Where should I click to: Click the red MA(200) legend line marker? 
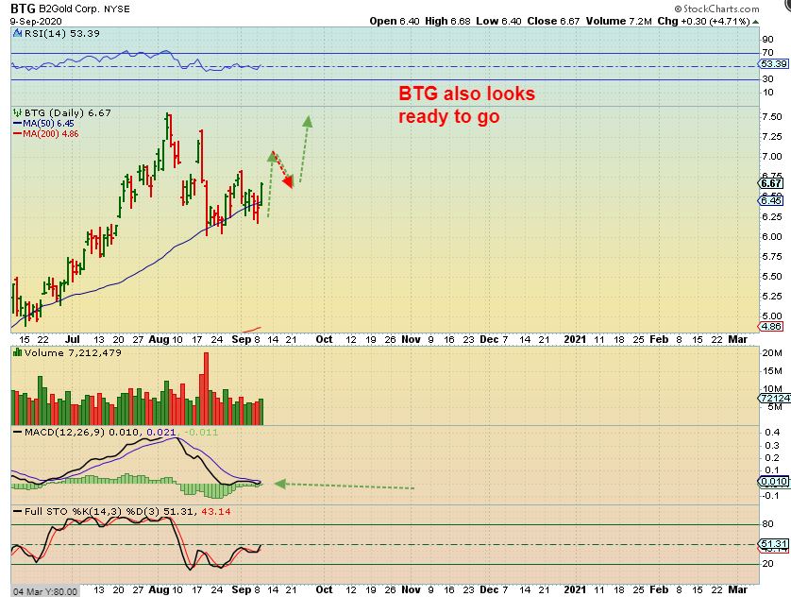[x=17, y=134]
